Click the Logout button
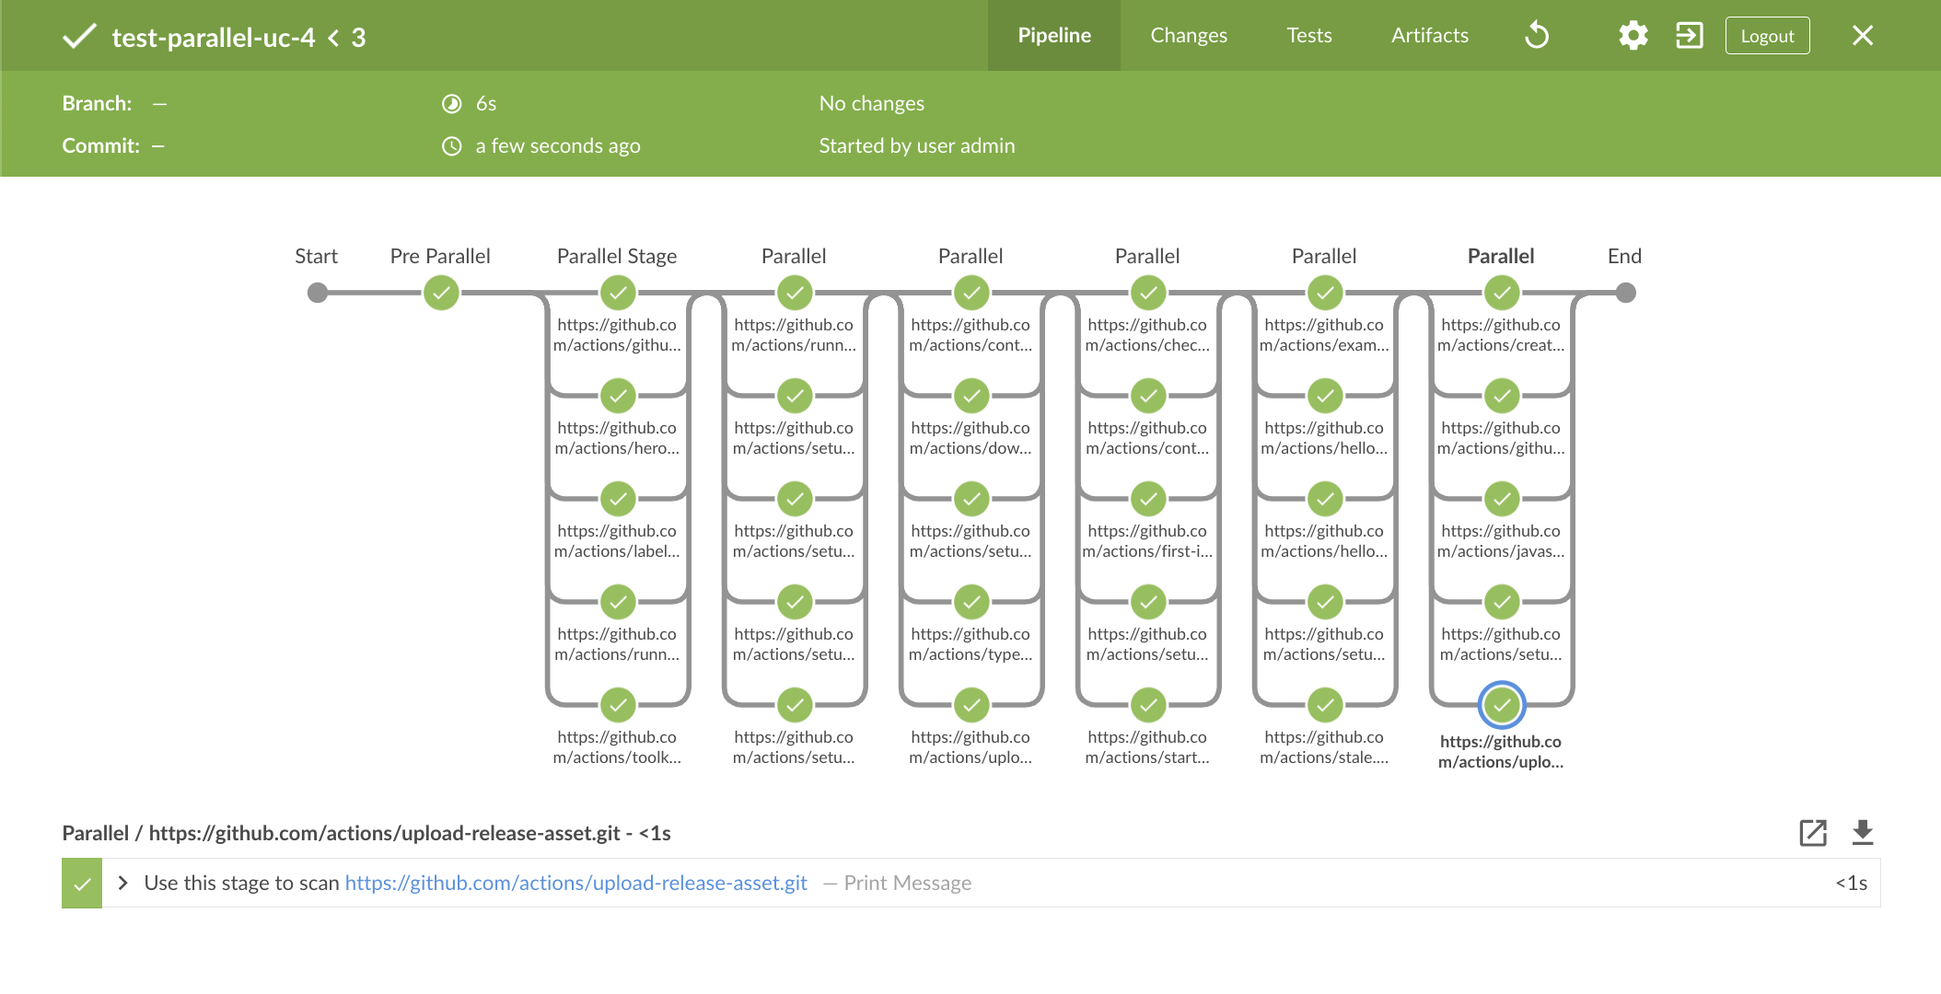Image resolution: width=1941 pixels, height=994 pixels. coord(1767,36)
